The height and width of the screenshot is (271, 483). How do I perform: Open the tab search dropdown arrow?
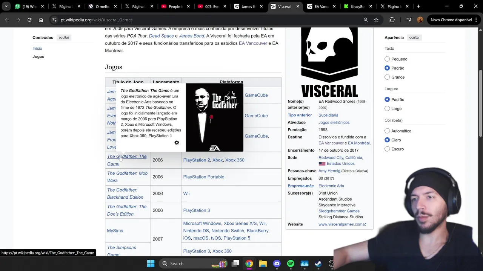click(x=6, y=6)
